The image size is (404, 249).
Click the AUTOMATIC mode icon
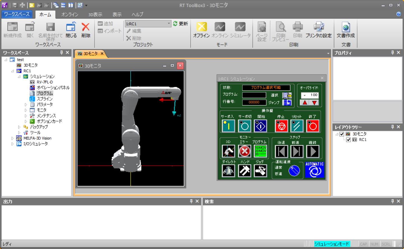click(315, 170)
